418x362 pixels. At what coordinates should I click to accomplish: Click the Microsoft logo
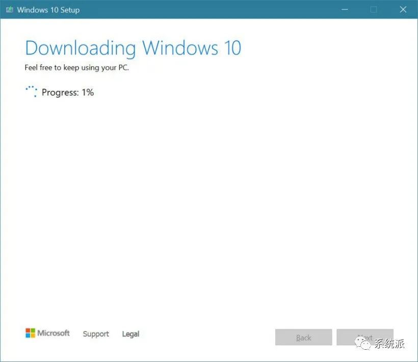coord(47,333)
